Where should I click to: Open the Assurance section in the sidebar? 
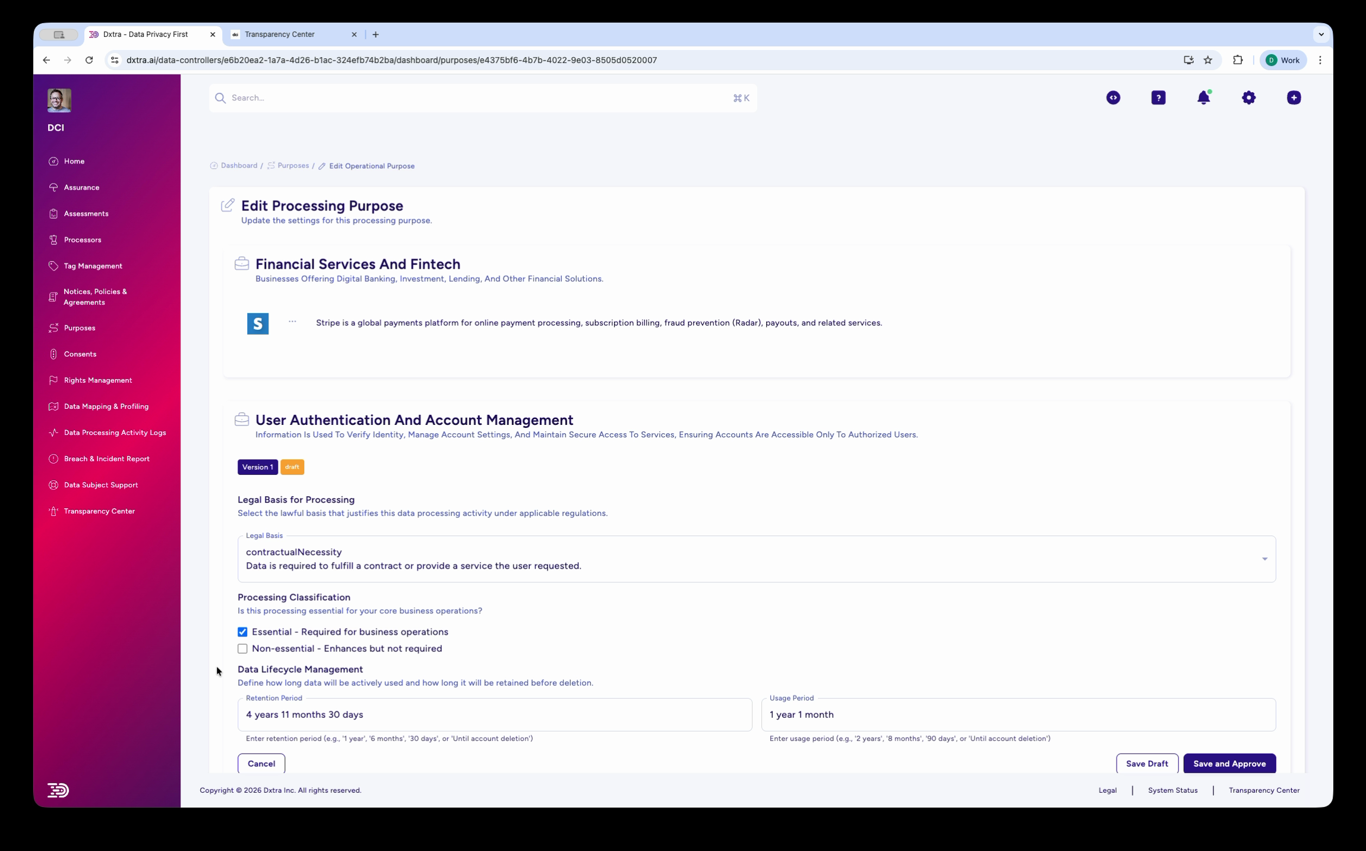click(x=81, y=187)
